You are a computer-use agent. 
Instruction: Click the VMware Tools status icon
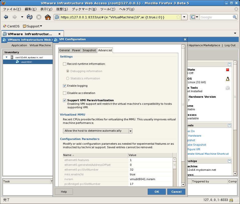click(x=228, y=88)
